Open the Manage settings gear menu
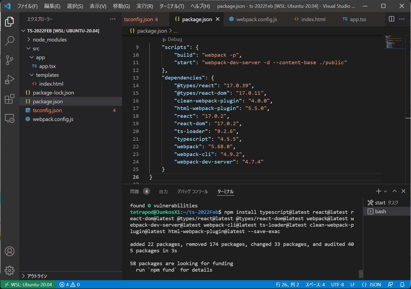 (9, 271)
